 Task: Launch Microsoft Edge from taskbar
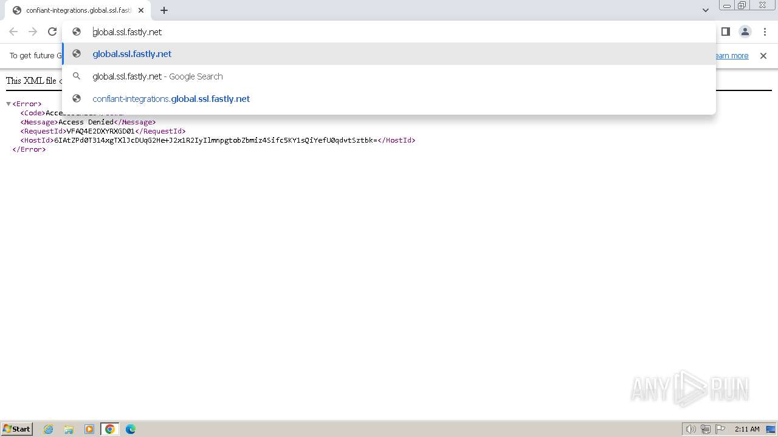point(131,429)
